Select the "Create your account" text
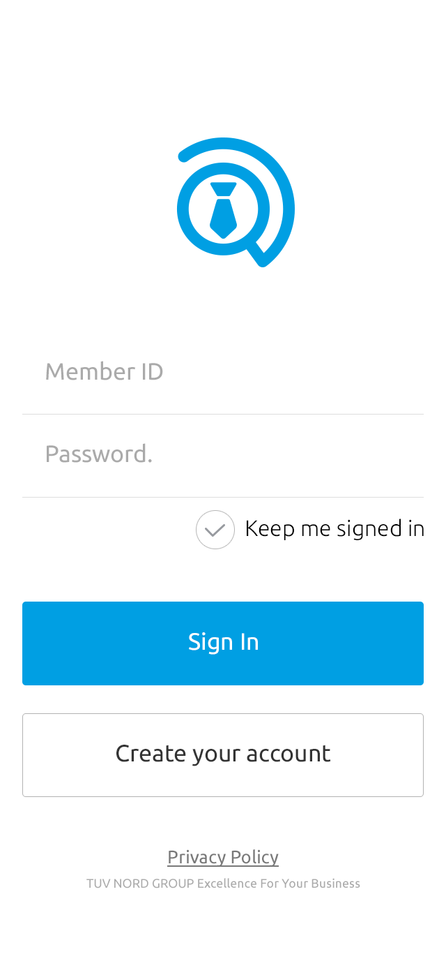Image resolution: width=446 pixels, height=968 pixels. click(223, 754)
